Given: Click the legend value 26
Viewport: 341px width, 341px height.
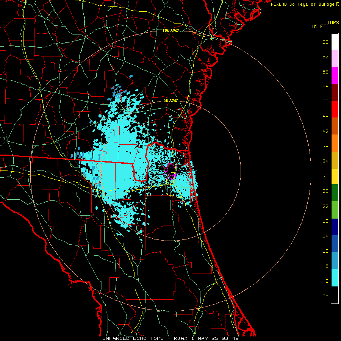Looking at the screenshot, I should coord(325,191).
